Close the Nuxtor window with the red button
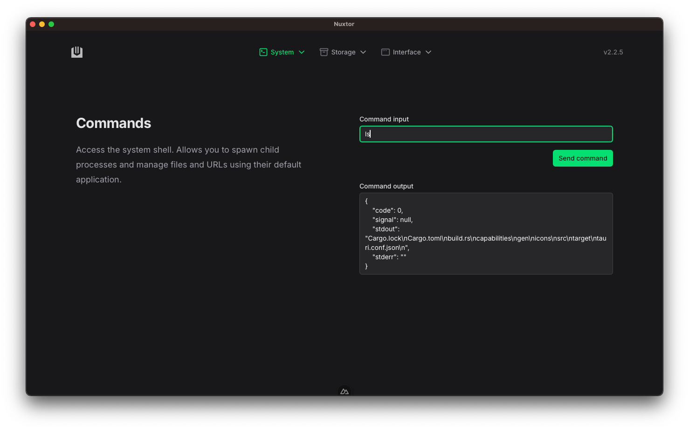689x430 pixels. (x=33, y=24)
